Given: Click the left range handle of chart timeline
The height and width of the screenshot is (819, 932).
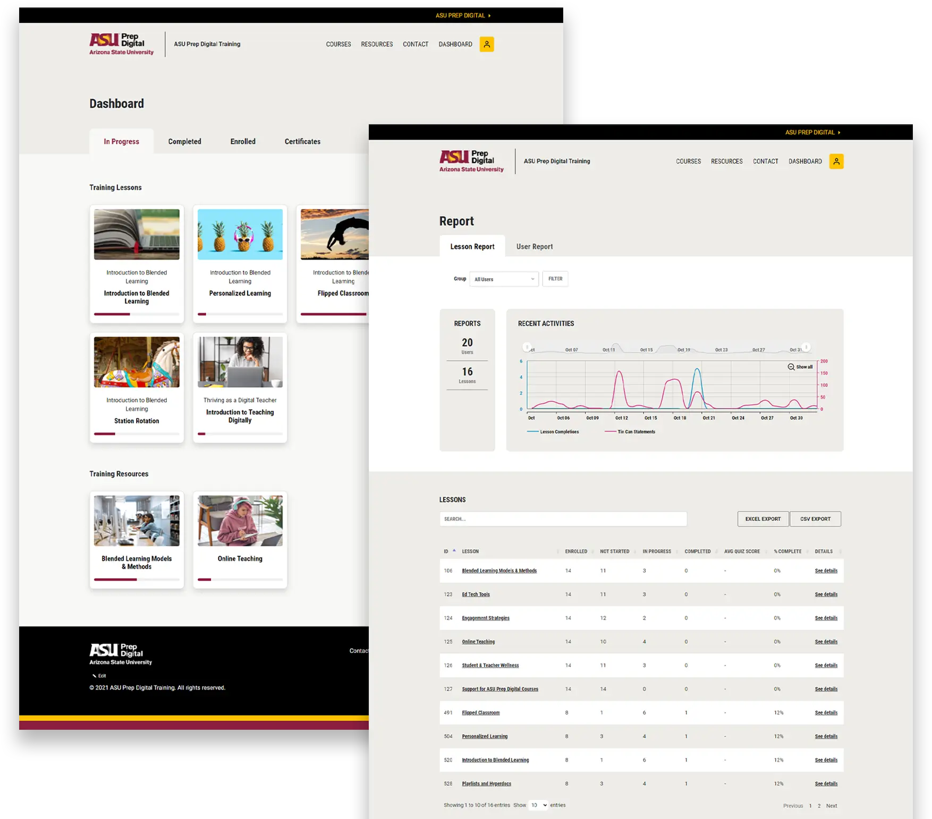Looking at the screenshot, I should click(x=527, y=347).
